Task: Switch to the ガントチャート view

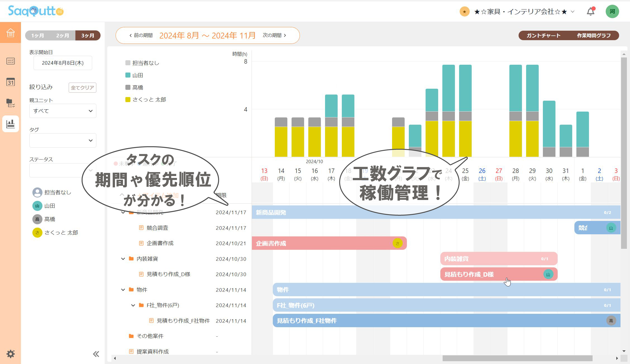Action: tap(543, 35)
